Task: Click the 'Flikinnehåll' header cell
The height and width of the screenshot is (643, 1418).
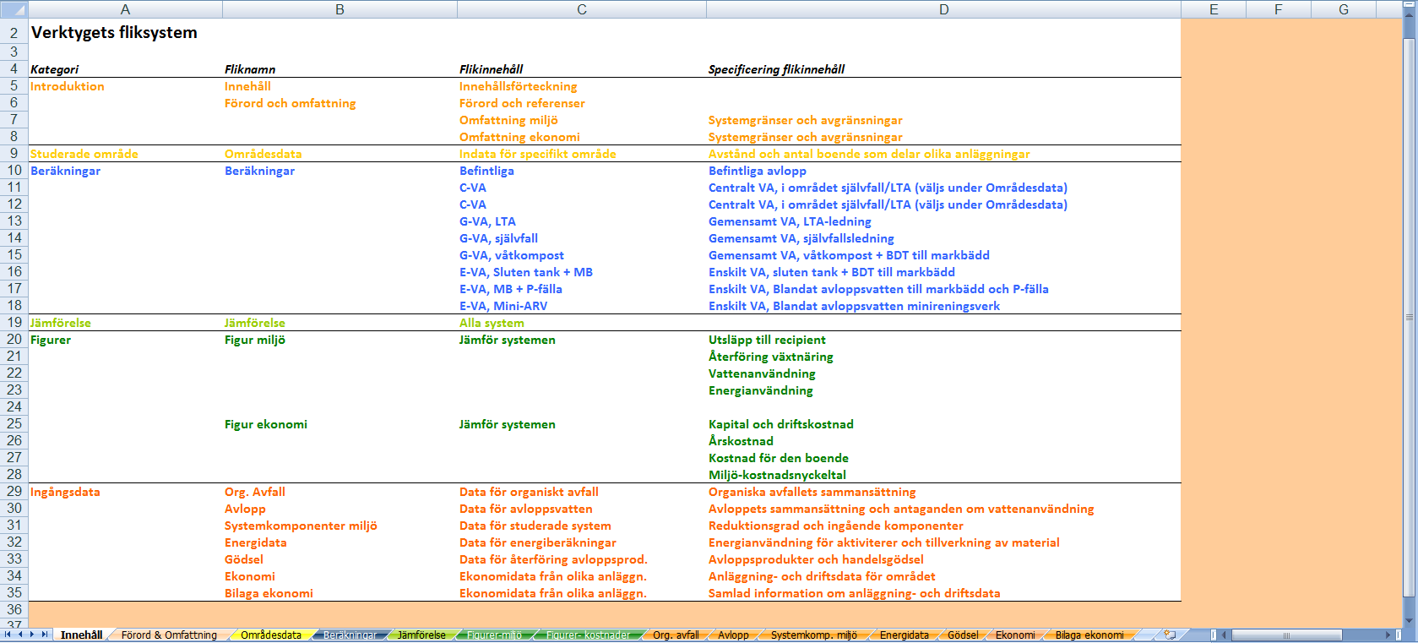Action: 491,69
